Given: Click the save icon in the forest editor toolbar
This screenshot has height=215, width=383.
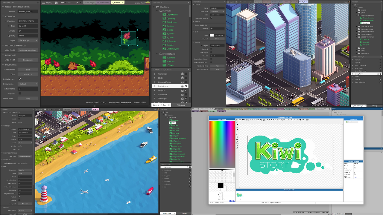Looking at the screenshot, I should pyautogui.click(x=56, y=3).
